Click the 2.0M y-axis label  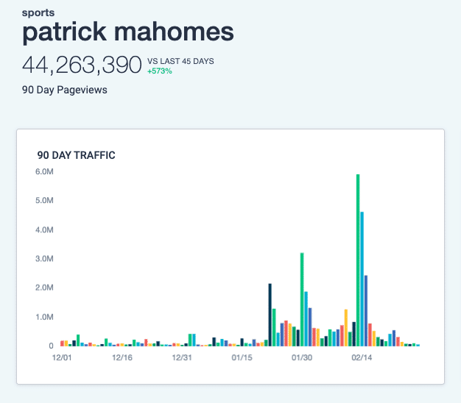pos(44,288)
